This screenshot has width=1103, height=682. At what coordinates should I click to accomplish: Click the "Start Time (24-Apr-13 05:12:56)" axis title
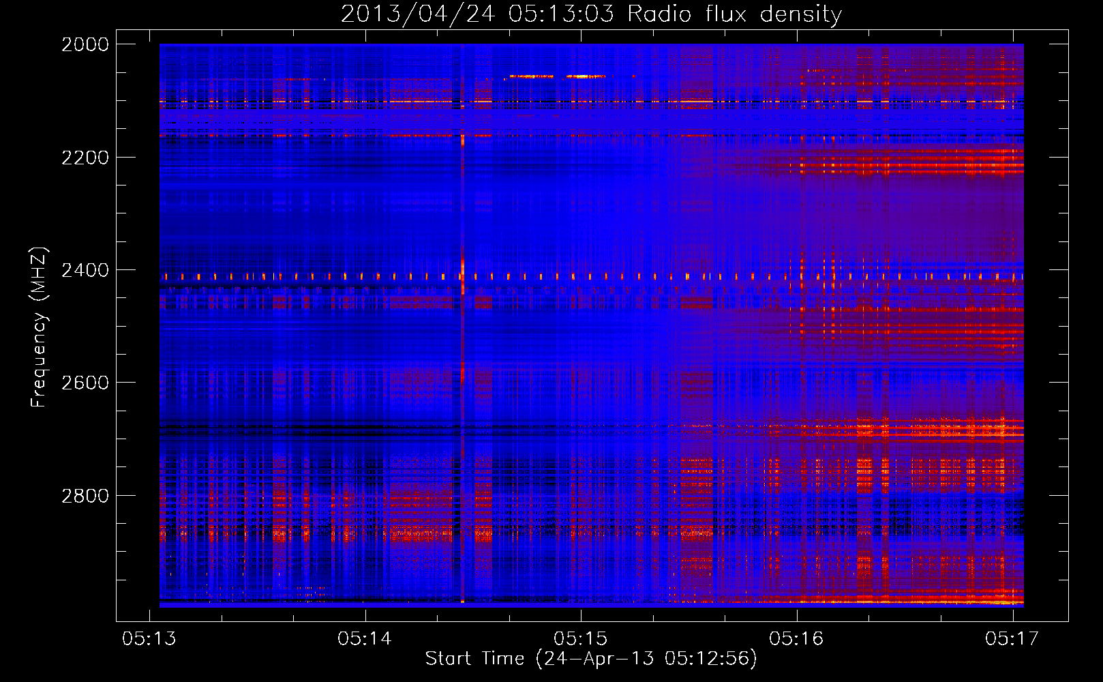click(x=591, y=659)
